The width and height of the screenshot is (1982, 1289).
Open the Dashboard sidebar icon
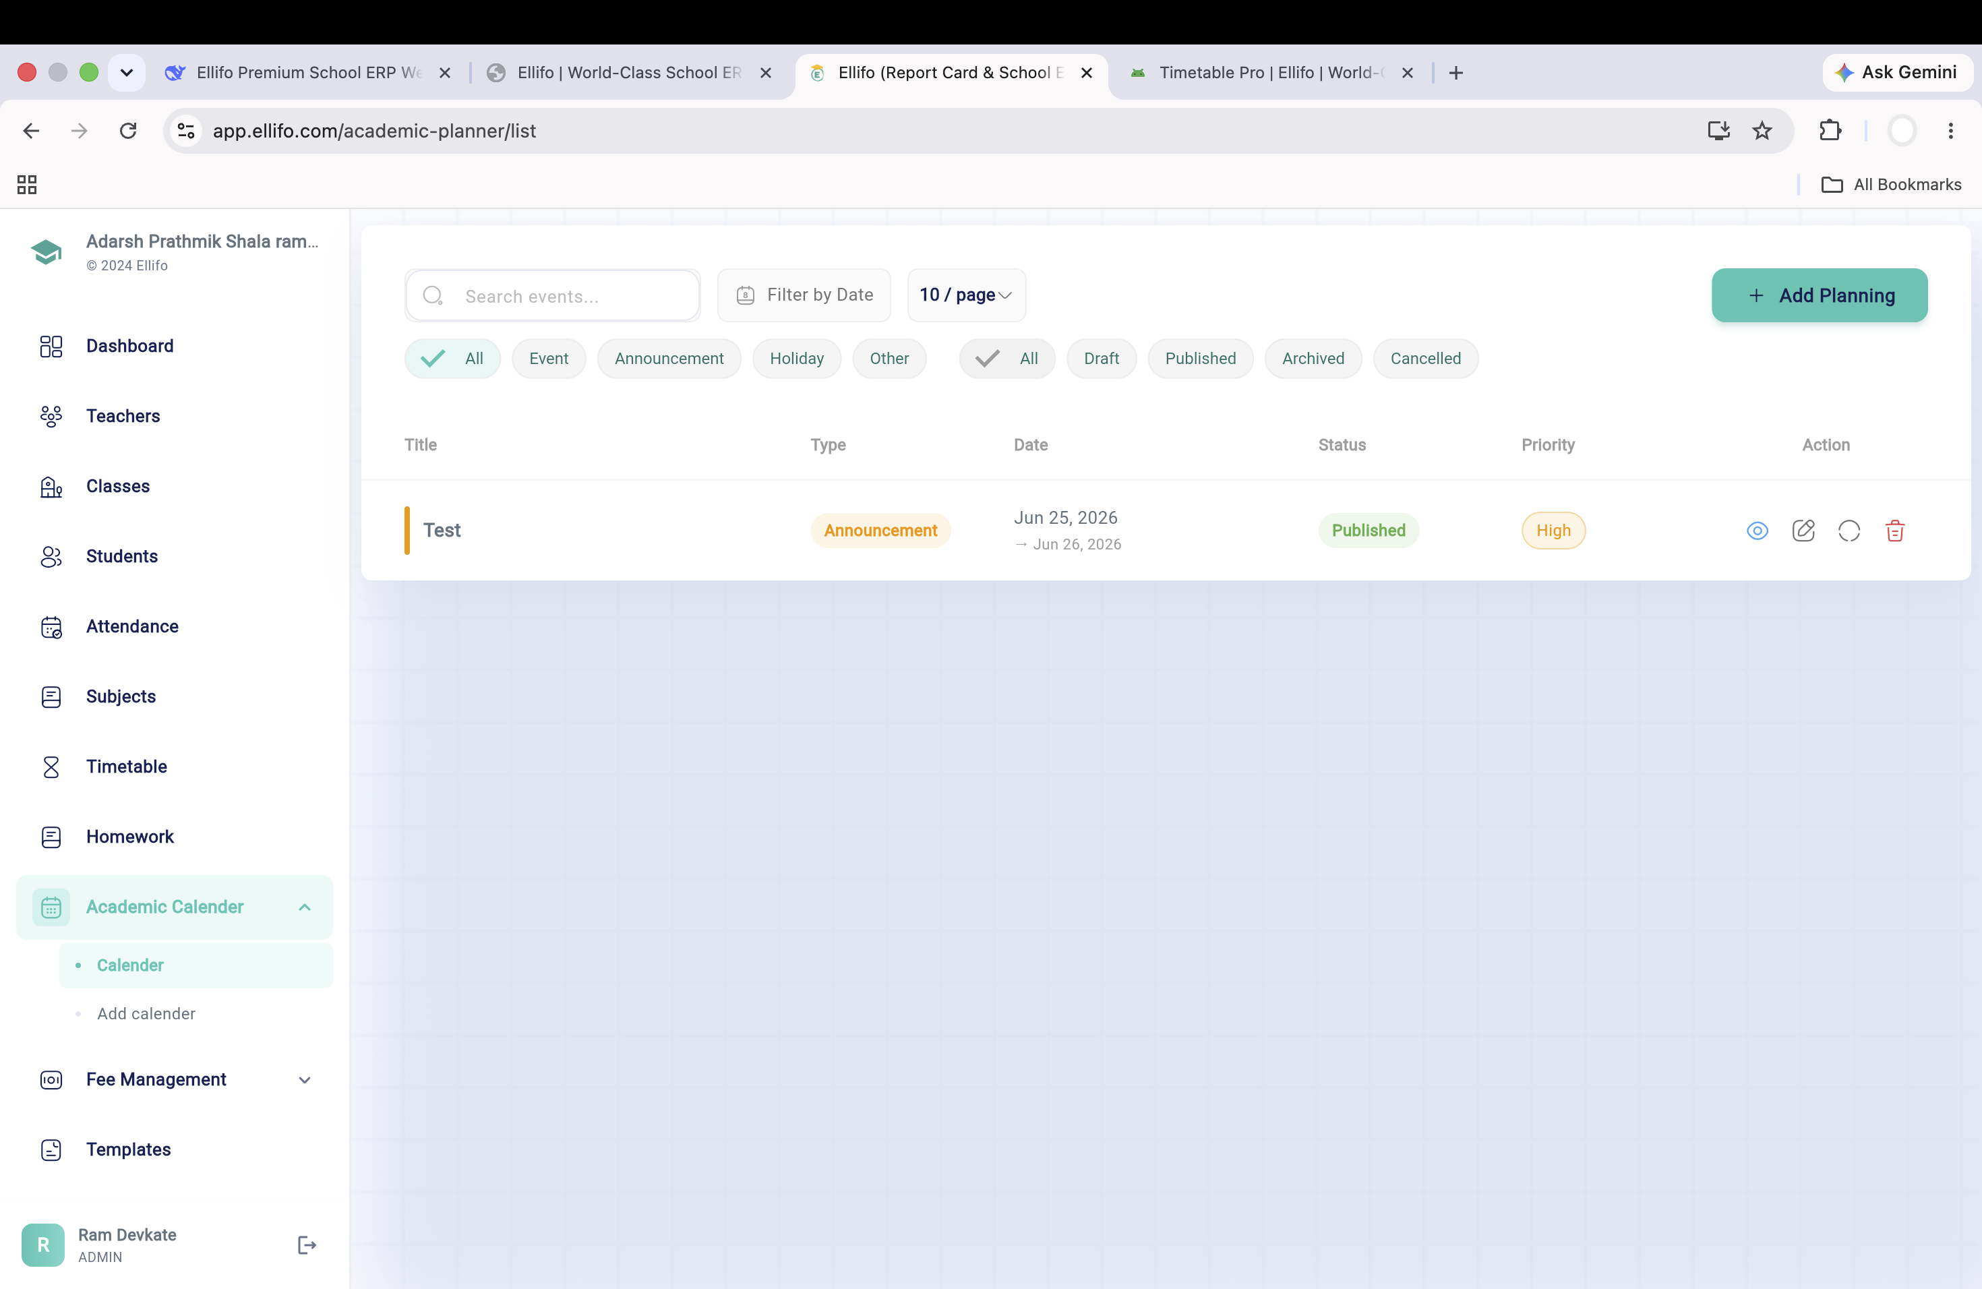51,347
